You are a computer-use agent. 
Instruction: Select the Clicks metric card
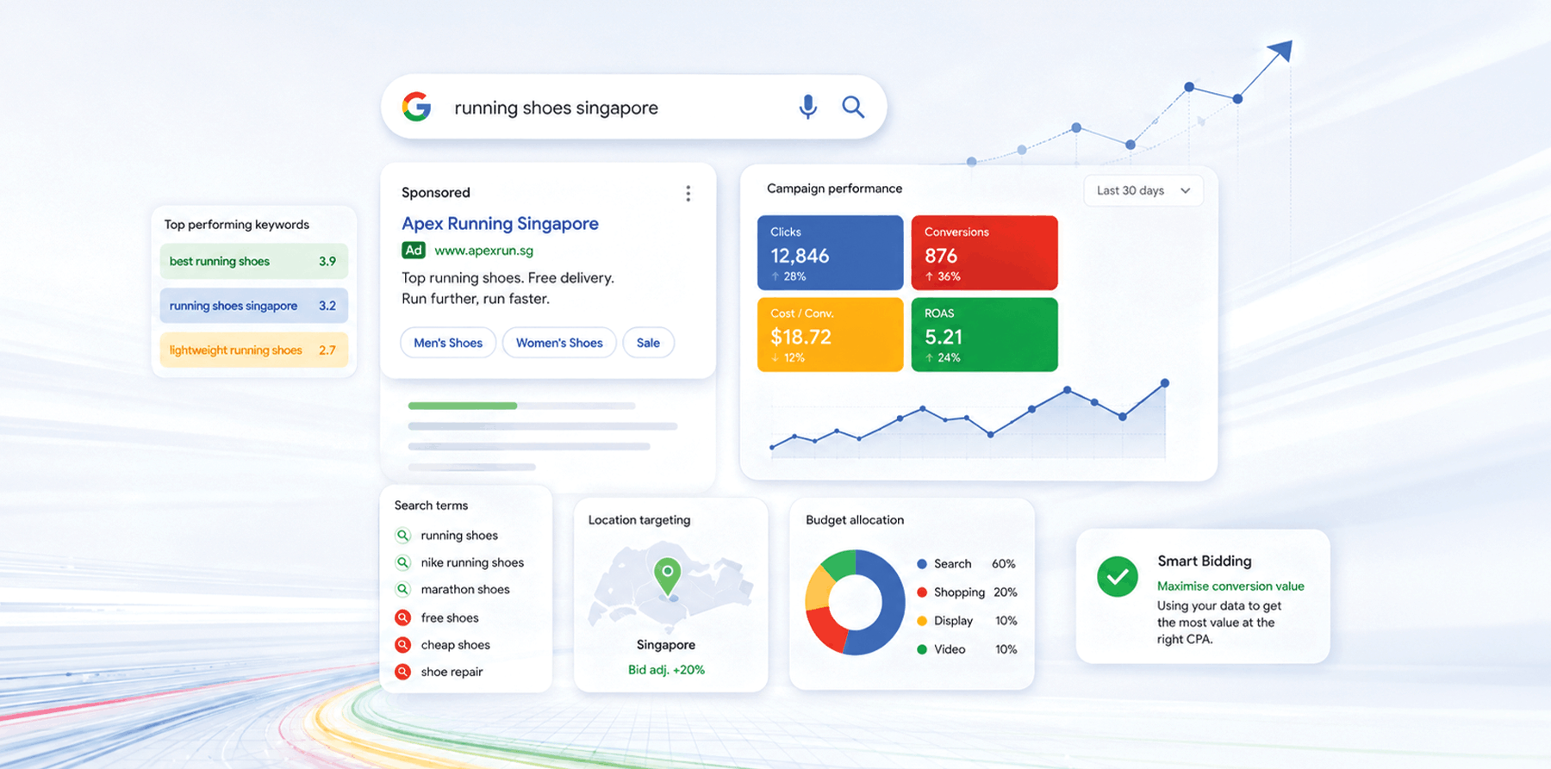830,252
